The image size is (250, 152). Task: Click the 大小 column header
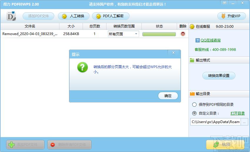tap(71, 26)
